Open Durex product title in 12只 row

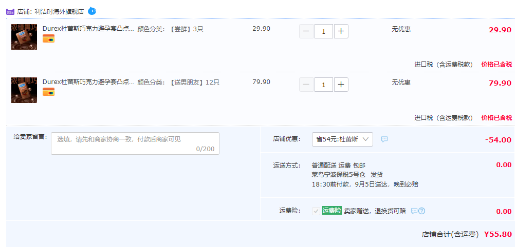[x=88, y=82]
